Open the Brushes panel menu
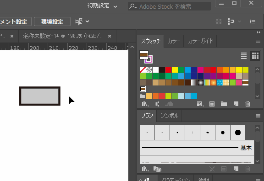 point(258,116)
